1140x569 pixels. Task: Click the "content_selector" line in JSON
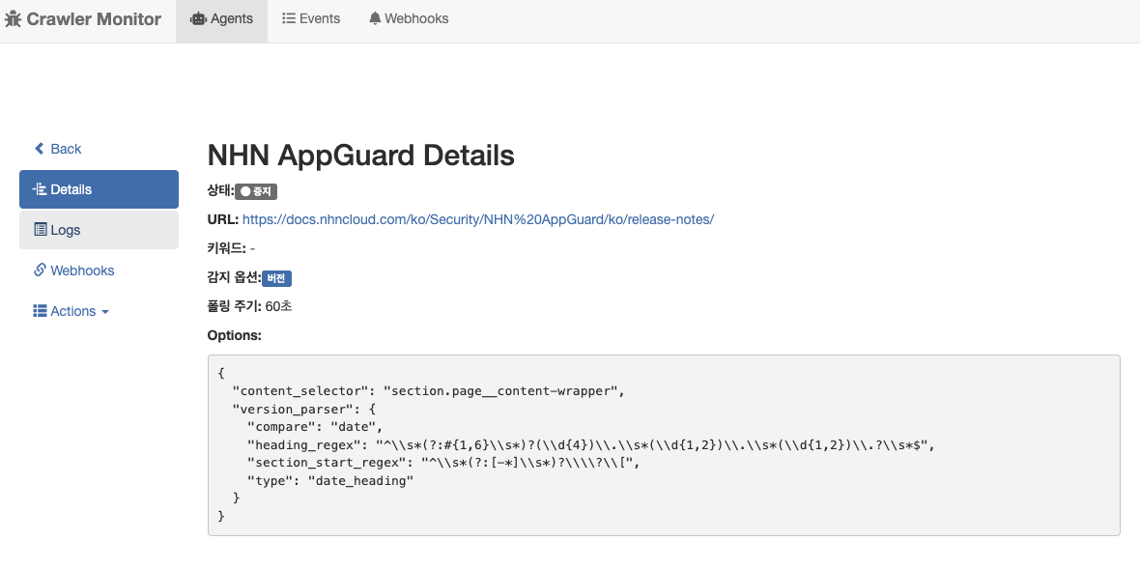click(x=428, y=391)
